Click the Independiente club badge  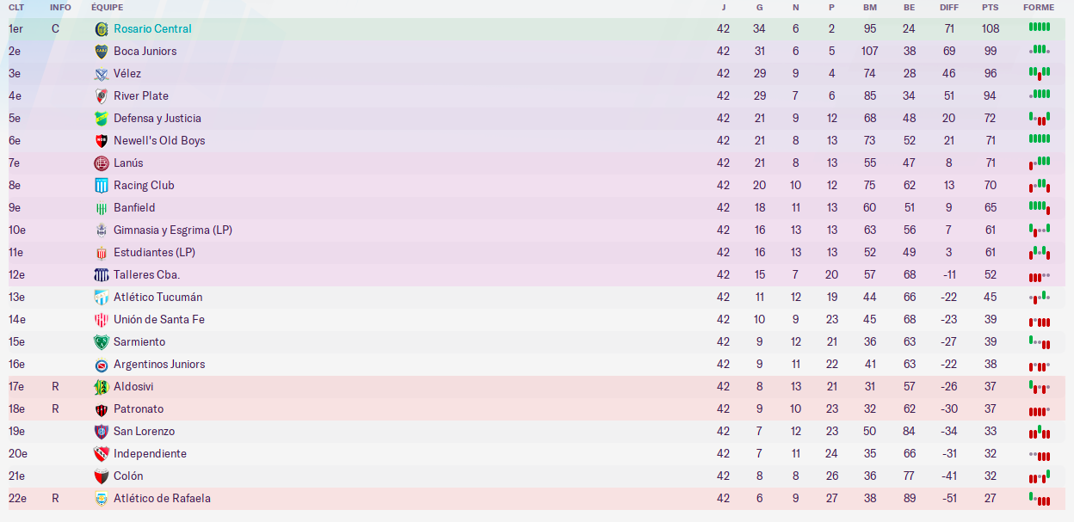click(x=102, y=454)
